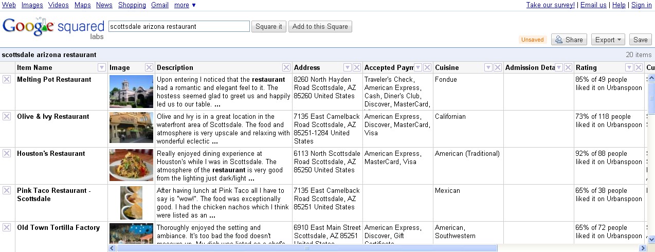Remove the Description column
Image resolution: width=655 pixels, height=252 pixels.
tap(286, 67)
